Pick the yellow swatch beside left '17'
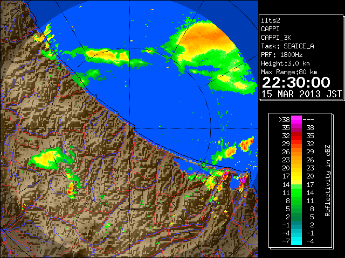Screen dimensions: 345x258 [296, 176]
